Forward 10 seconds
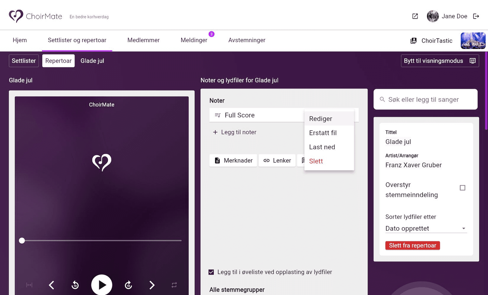 pos(129,285)
